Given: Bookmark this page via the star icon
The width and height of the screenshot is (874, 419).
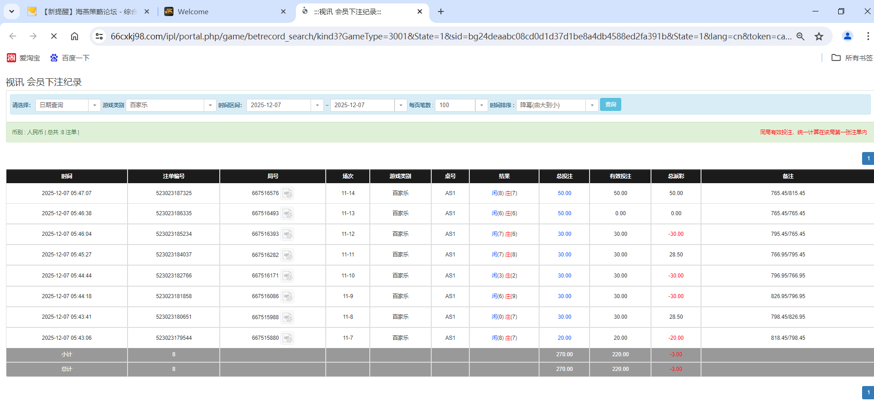Looking at the screenshot, I should tap(819, 36).
